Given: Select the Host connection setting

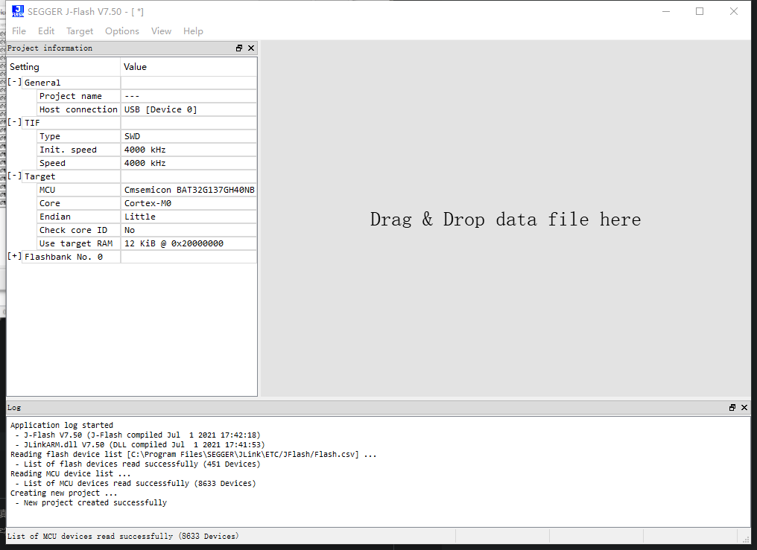Looking at the screenshot, I should point(78,109).
